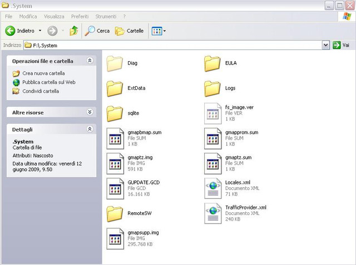
Task: Click the fs_image.ver file name
Action: [239, 107]
